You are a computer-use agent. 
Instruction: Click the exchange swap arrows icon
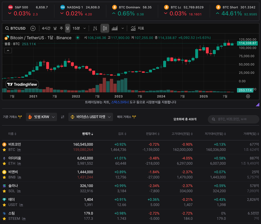63,117
